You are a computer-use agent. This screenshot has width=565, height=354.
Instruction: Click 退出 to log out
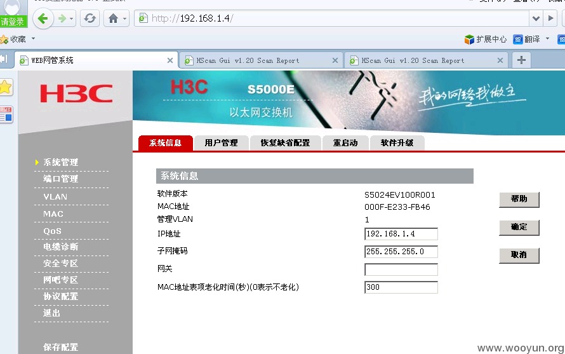click(51, 313)
